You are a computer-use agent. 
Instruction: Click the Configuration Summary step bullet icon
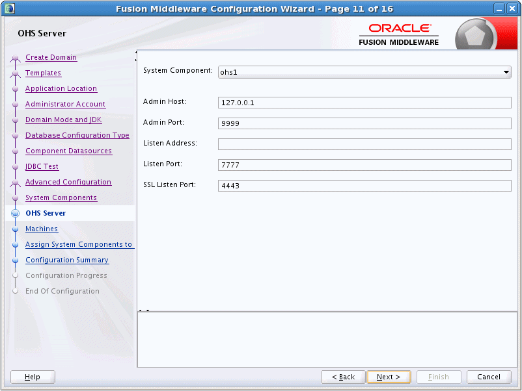tap(16, 260)
